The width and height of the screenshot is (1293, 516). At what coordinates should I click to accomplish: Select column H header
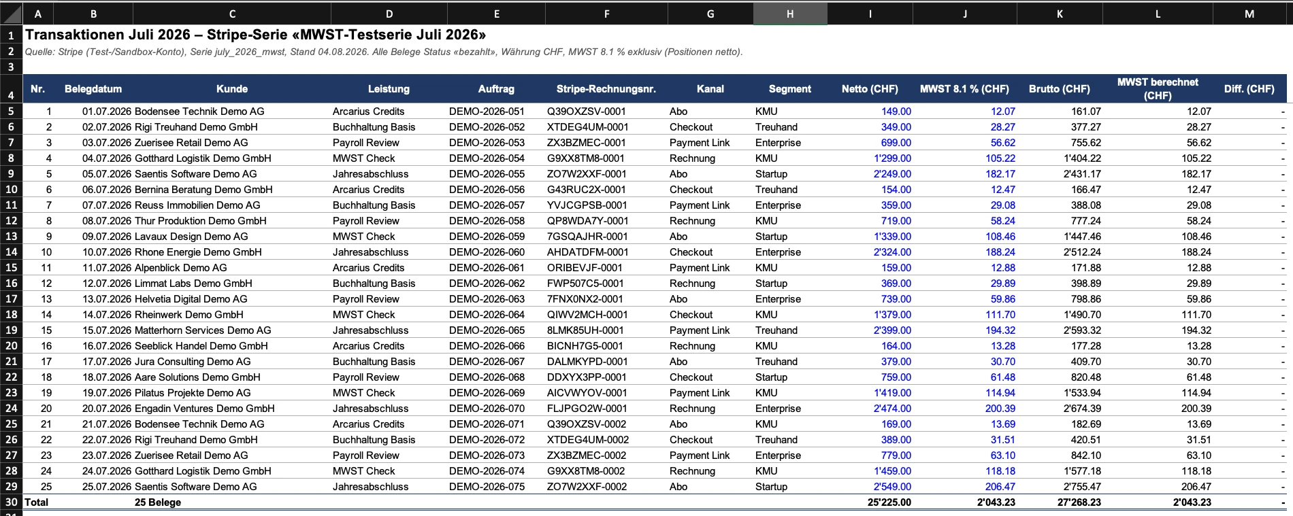790,14
